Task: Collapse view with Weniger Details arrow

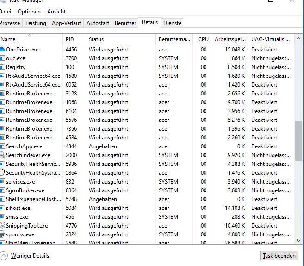Action: [x=4, y=255]
